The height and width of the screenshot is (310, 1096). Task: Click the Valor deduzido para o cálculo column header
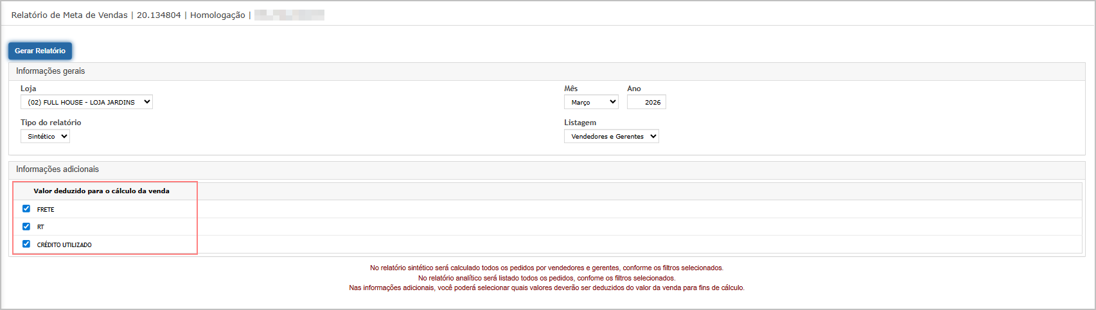pos(102,191)
